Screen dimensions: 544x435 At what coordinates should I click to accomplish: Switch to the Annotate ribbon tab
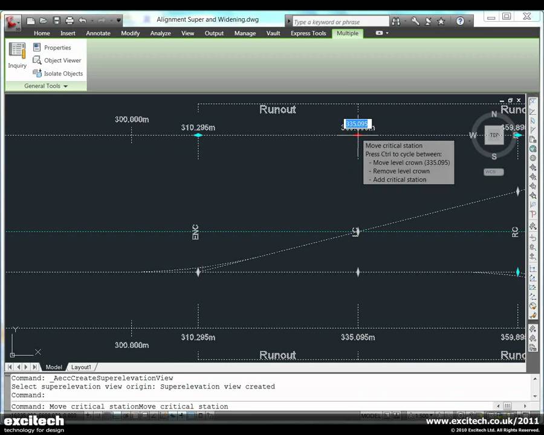(98, 33)
